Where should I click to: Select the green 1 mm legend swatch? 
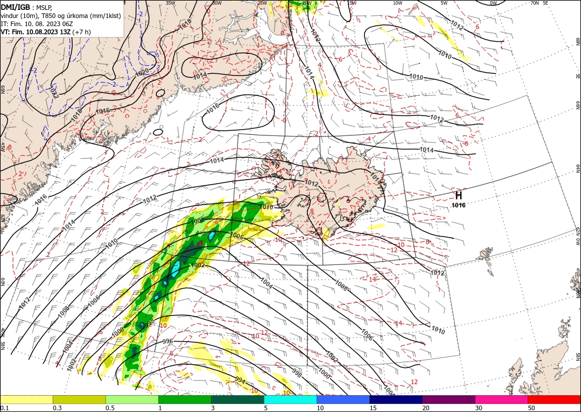coord(185,399)
